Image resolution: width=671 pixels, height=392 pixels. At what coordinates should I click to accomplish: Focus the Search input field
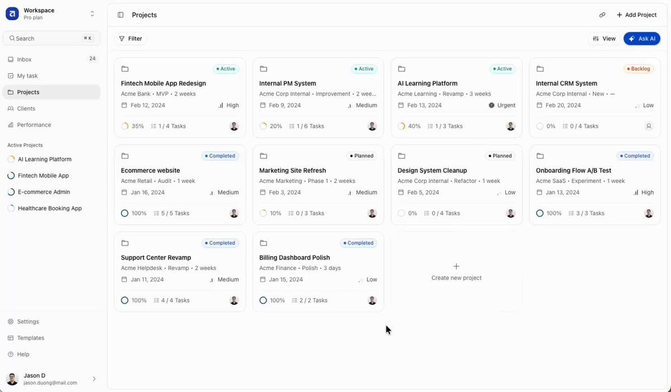point(48,39)
